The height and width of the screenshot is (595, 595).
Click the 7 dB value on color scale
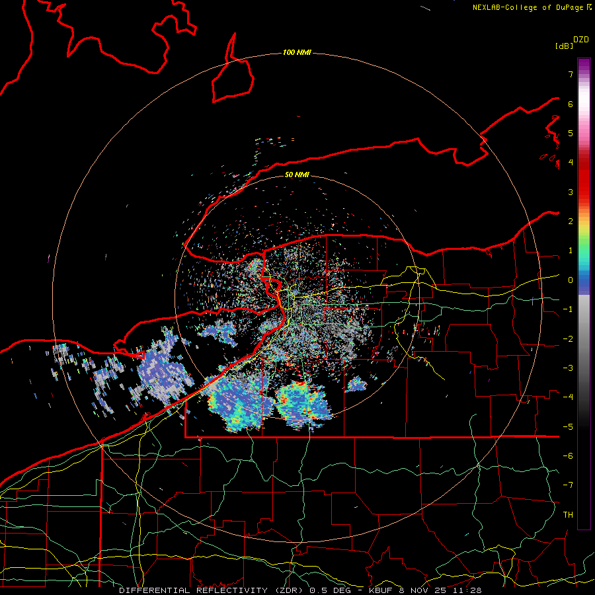(x=571, y=74)
